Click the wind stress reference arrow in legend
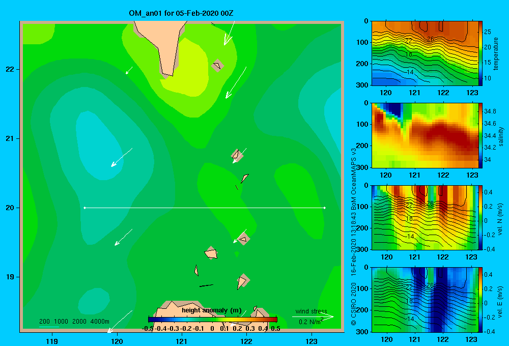The image size is (509, 346). pos(313,316)
